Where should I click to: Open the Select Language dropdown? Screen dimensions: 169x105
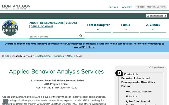click(157, 16)
